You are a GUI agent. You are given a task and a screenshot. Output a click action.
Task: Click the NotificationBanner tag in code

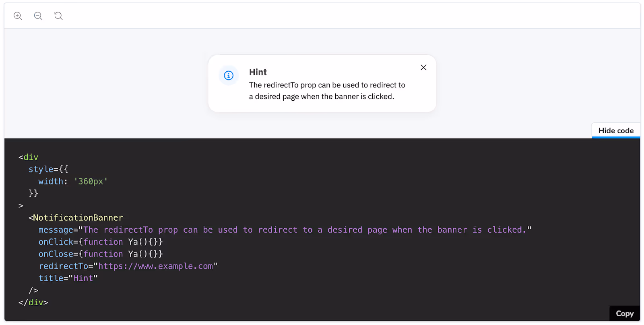point(76,217)
